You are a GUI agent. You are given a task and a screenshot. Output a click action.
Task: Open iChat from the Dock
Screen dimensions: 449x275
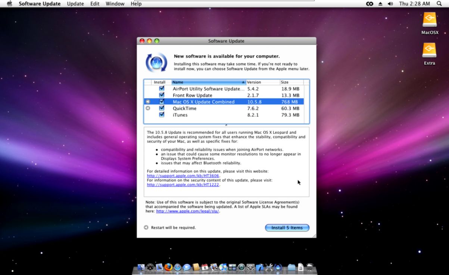187,267
